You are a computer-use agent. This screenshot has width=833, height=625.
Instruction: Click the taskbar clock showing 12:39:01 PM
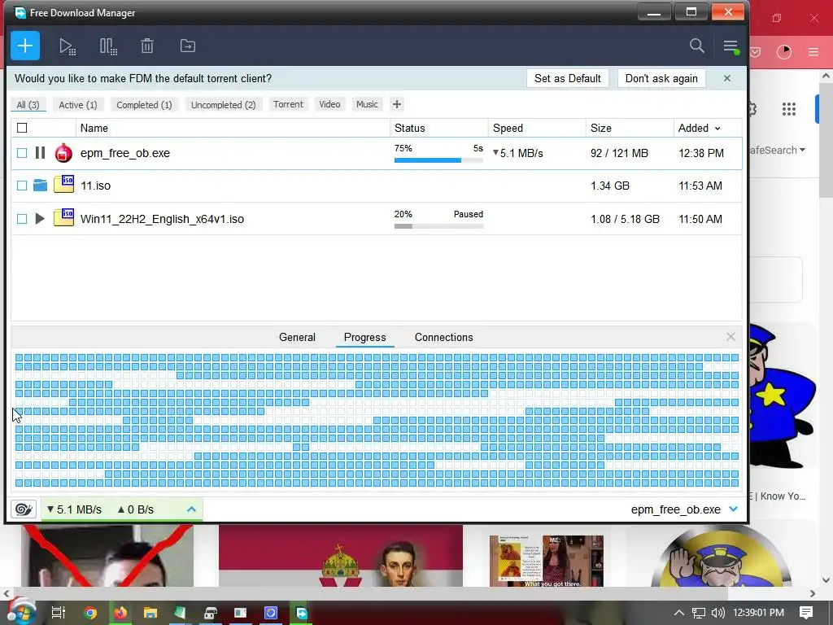758,613
